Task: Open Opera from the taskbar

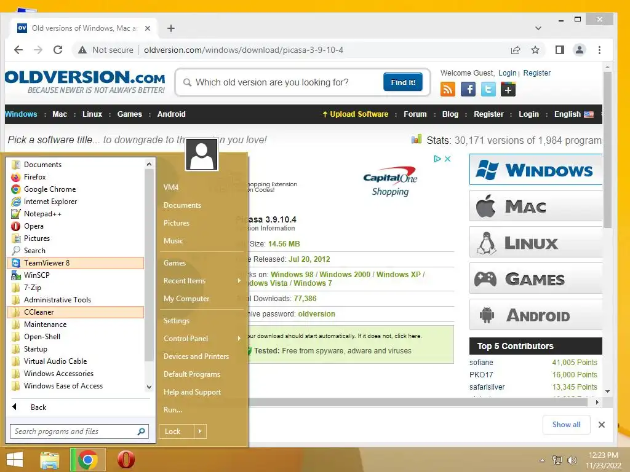Action: pyautogui.click(x=126, y=460)
